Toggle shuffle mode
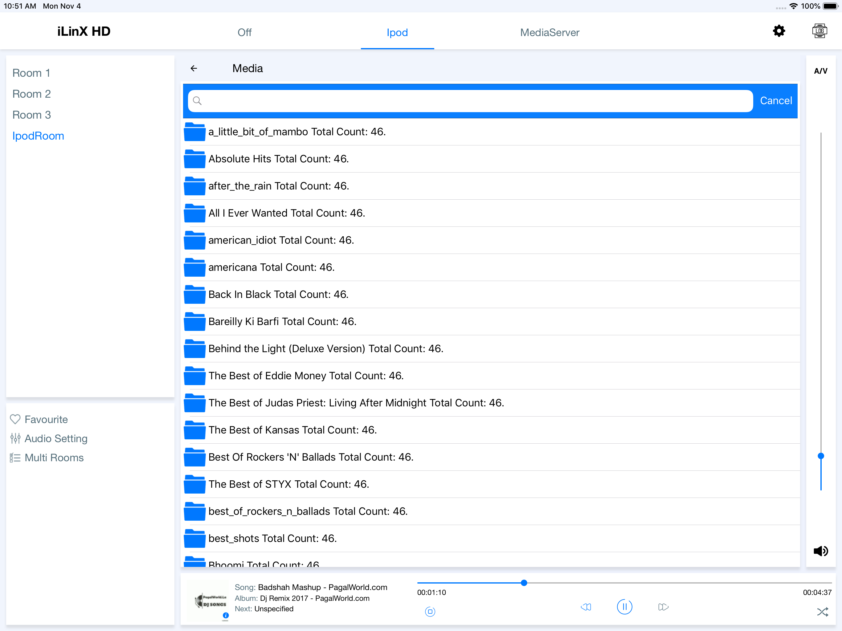The height and width of the screenshot is (631, 842). (822, 612)
